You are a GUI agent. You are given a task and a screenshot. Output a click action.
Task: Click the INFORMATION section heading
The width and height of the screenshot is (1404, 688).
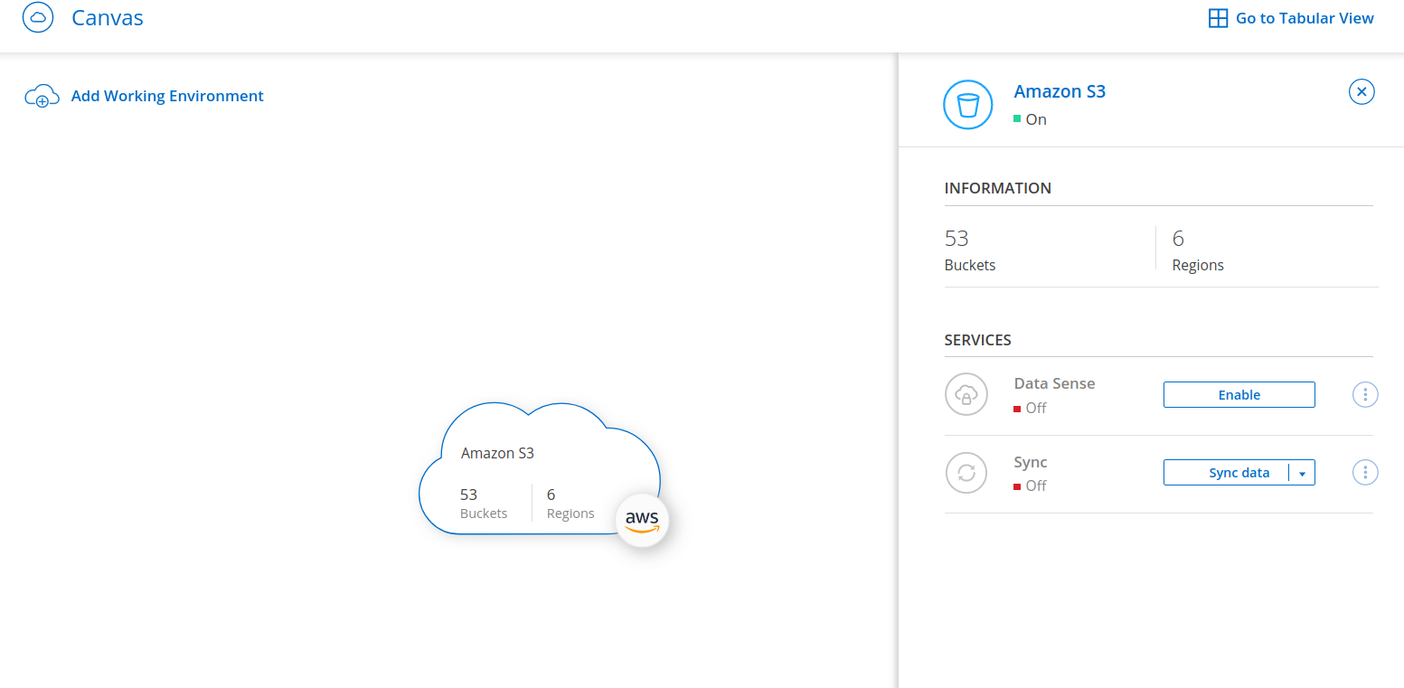coord(998,188)
